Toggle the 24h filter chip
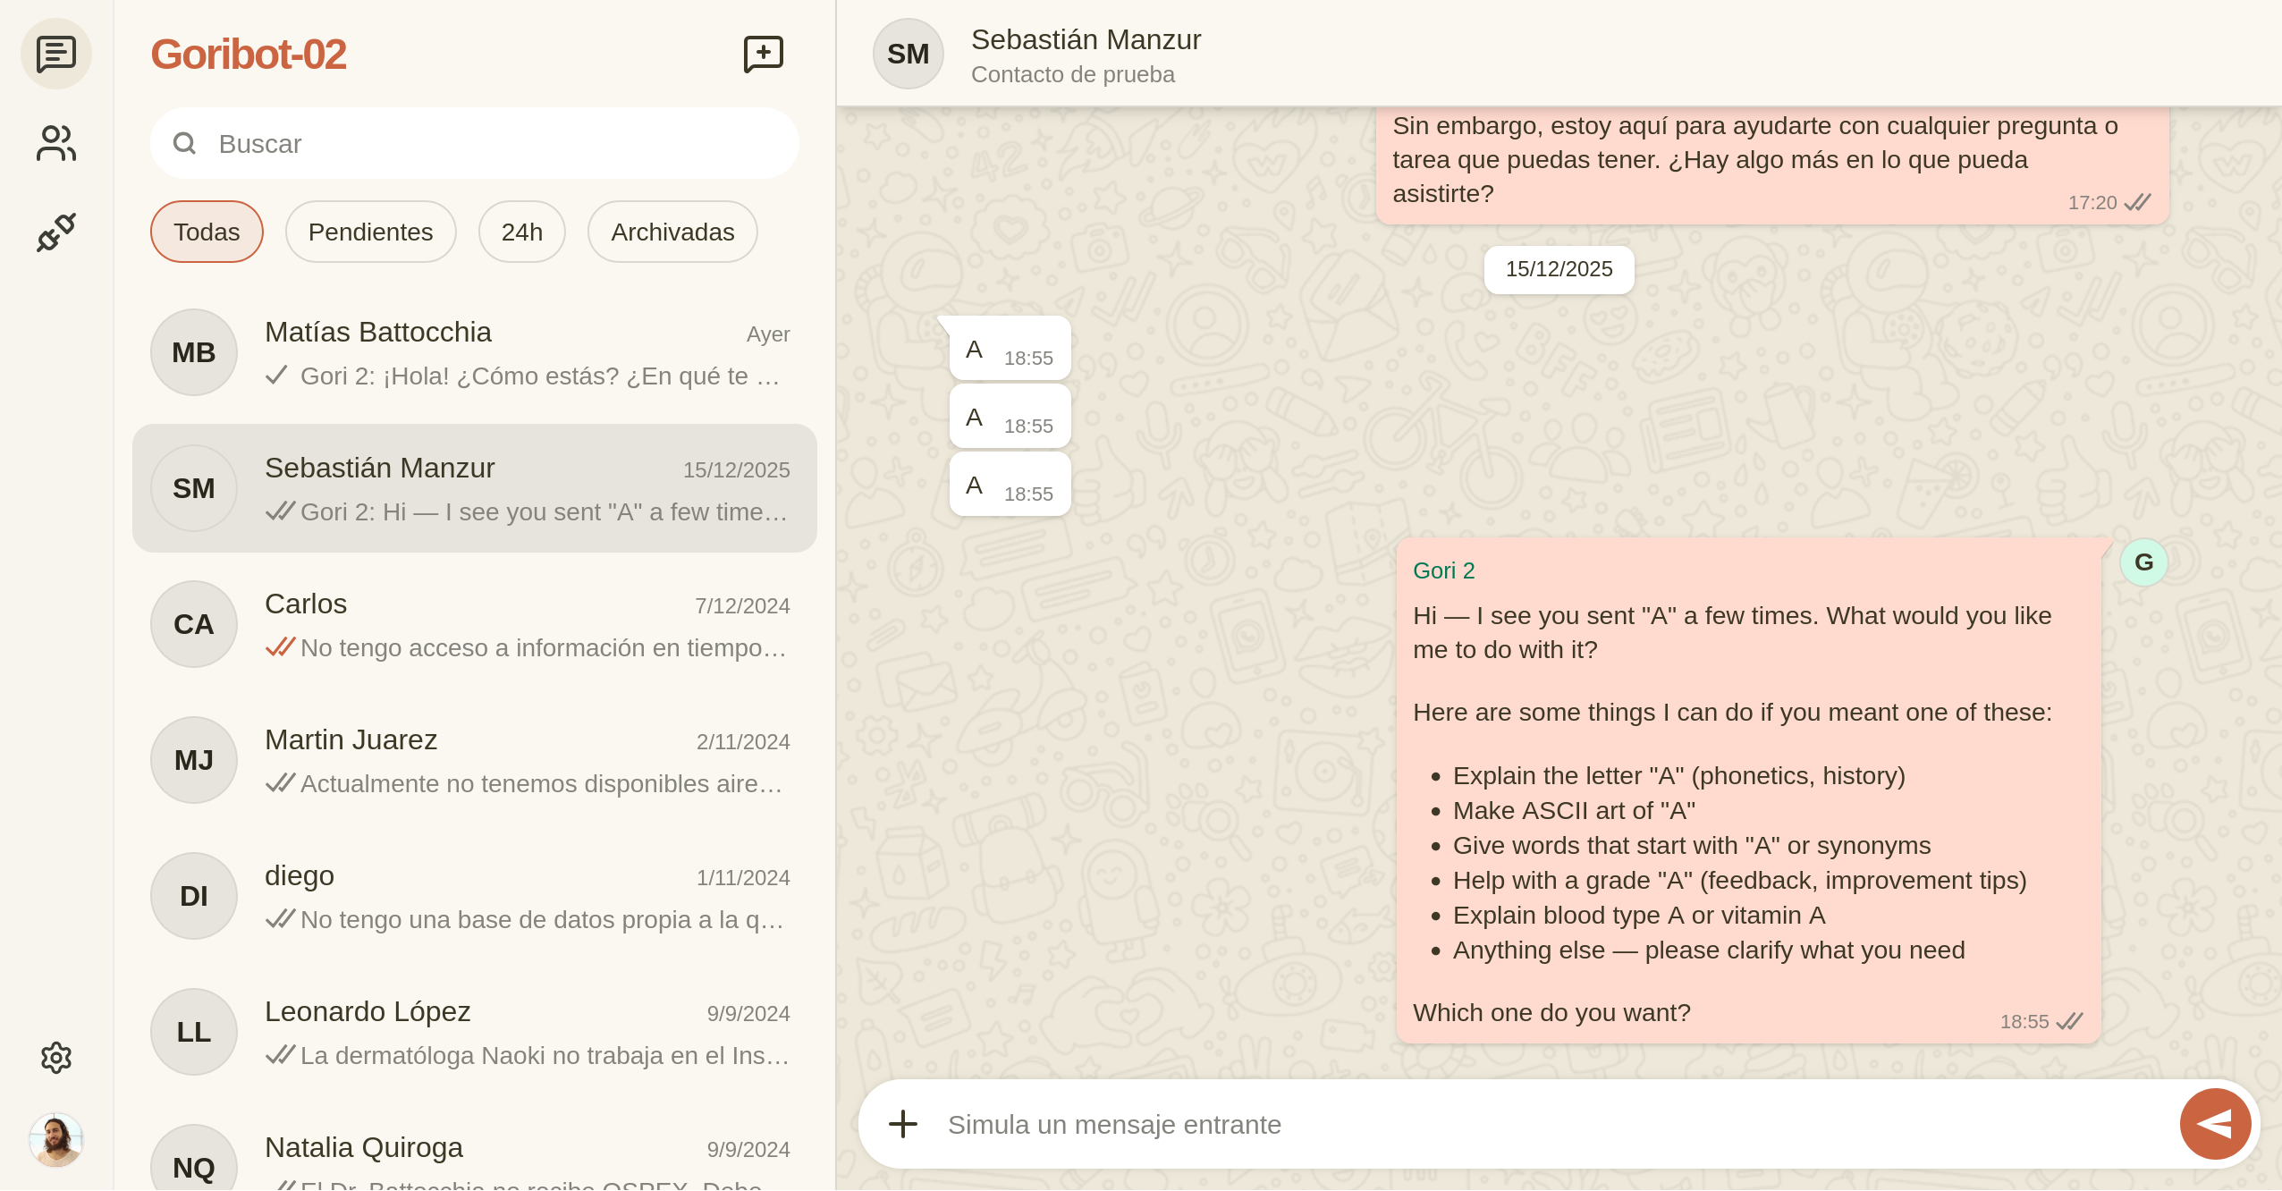Image resolution: width=2282 pixels, height=1191 pixels. [x=522, y=232]
